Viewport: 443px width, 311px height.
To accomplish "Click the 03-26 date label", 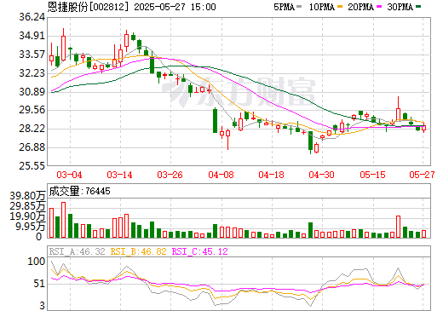I will [170, 175].
